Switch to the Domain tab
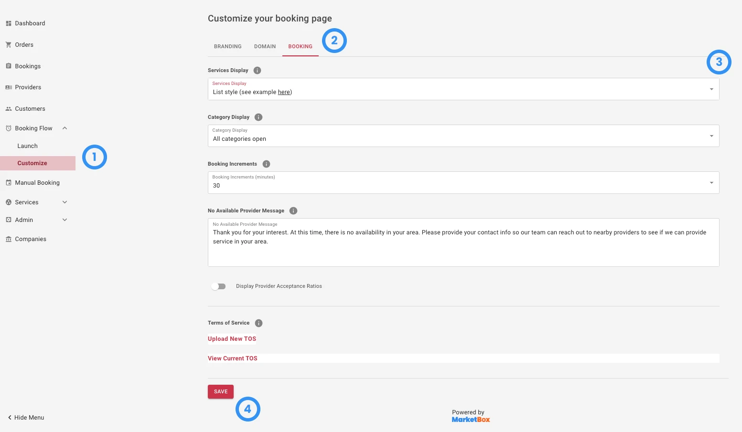Screen dimensions: 742x432 tap(265, 46)
